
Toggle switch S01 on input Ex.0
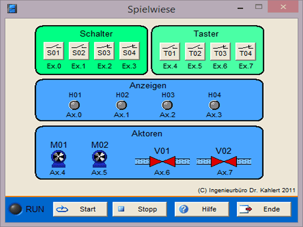tap(54, 51)
